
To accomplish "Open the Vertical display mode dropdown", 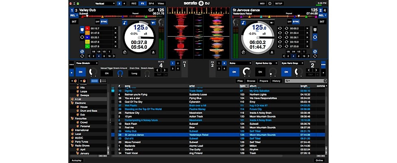I will [105, 4].
